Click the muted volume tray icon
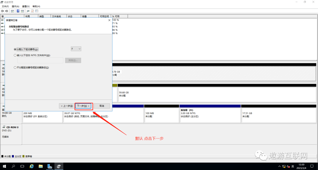Image resolution: width=318 pixels, height=170 pixels. [288, 166]
